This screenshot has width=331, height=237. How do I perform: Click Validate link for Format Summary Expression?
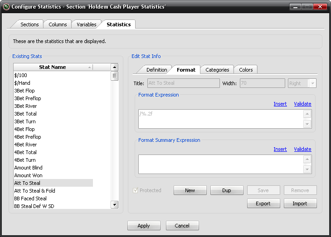[x=302, y=149]
